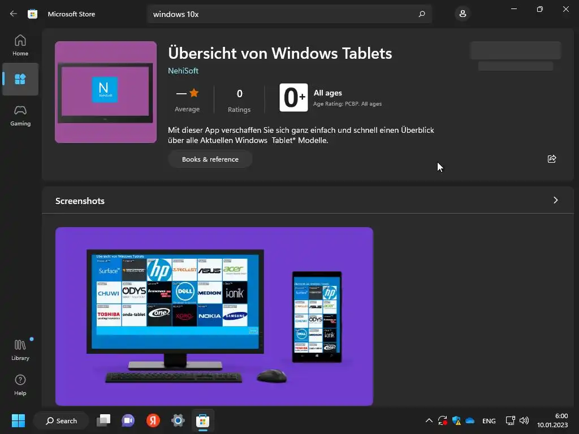Open NehiSoft publisher link
This screenshot has width=579, height=434.
pyautogui.click(x=183, y=71)
